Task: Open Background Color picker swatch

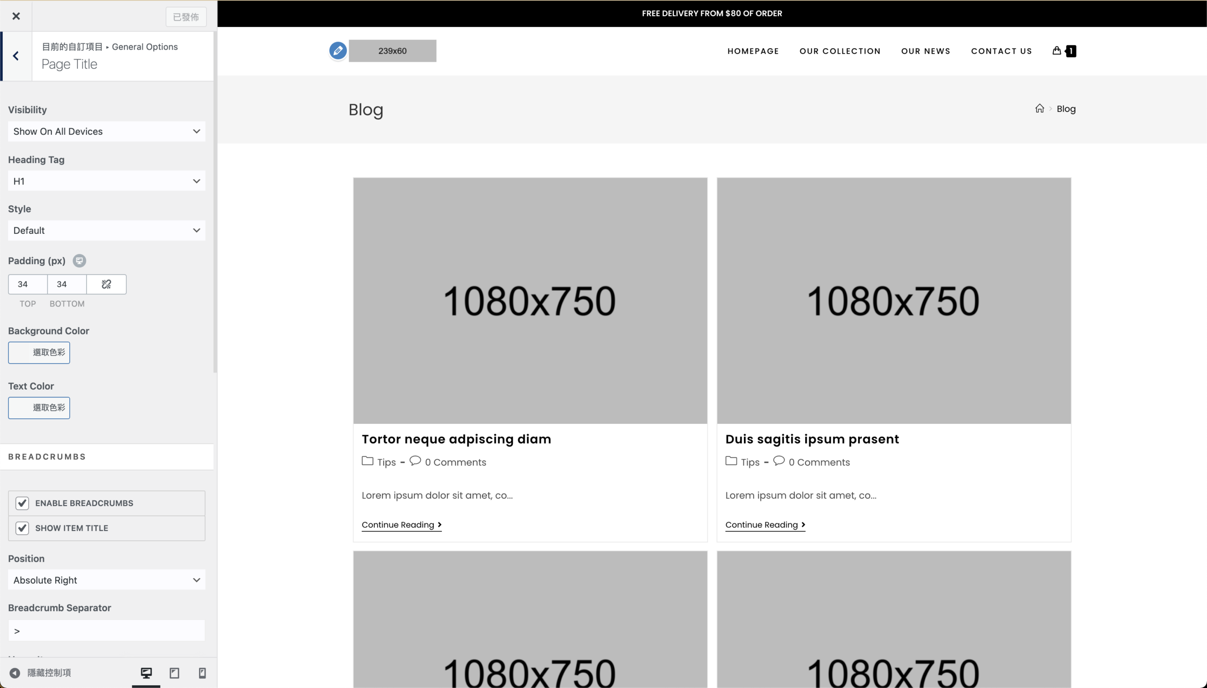Action: (39, 353)
